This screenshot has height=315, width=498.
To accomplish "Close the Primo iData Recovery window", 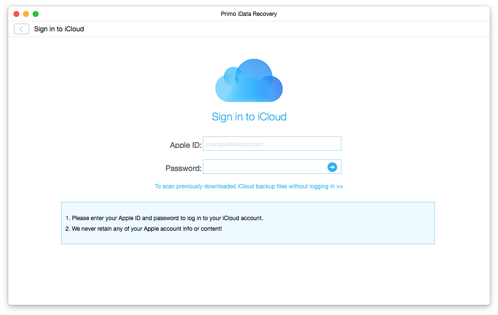I will (16, 14).
